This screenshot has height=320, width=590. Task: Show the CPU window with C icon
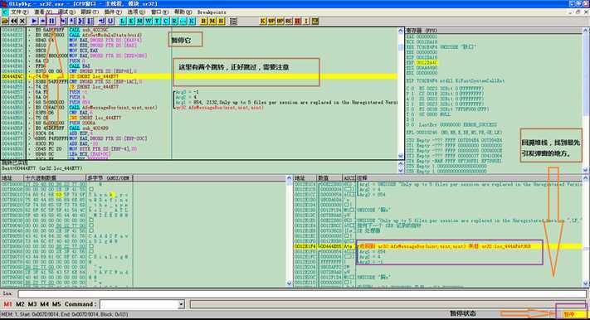pyautogui.click(x=166, y=21)
